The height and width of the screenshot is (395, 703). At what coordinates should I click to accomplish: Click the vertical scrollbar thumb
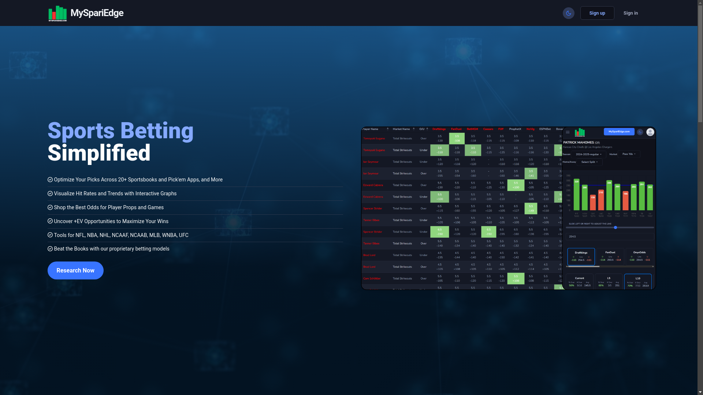tap(700, 64)
